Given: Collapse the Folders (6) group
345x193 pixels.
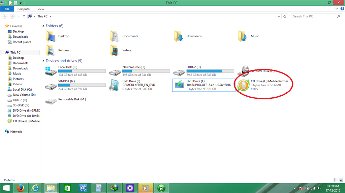Looking at the screenshot, I should [43, 26].
